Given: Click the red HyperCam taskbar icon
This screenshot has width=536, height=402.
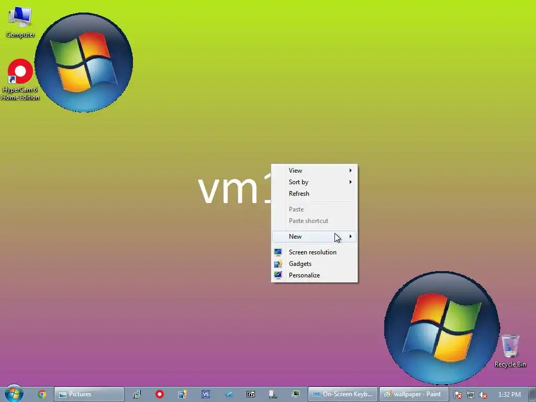Looking at the screenshot, I should tap(160, 394).
